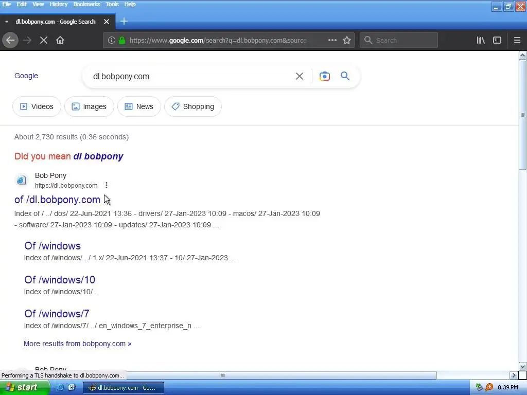Open the Bookmarks menu
This screenshot has height=395, width=527.
[x=86, y=4]
